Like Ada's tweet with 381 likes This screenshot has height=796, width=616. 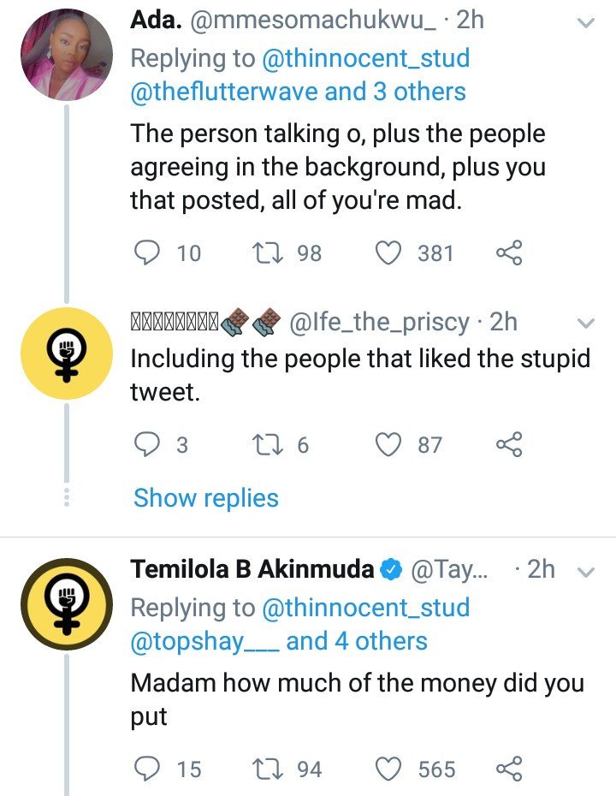click(x=388, y=252)
